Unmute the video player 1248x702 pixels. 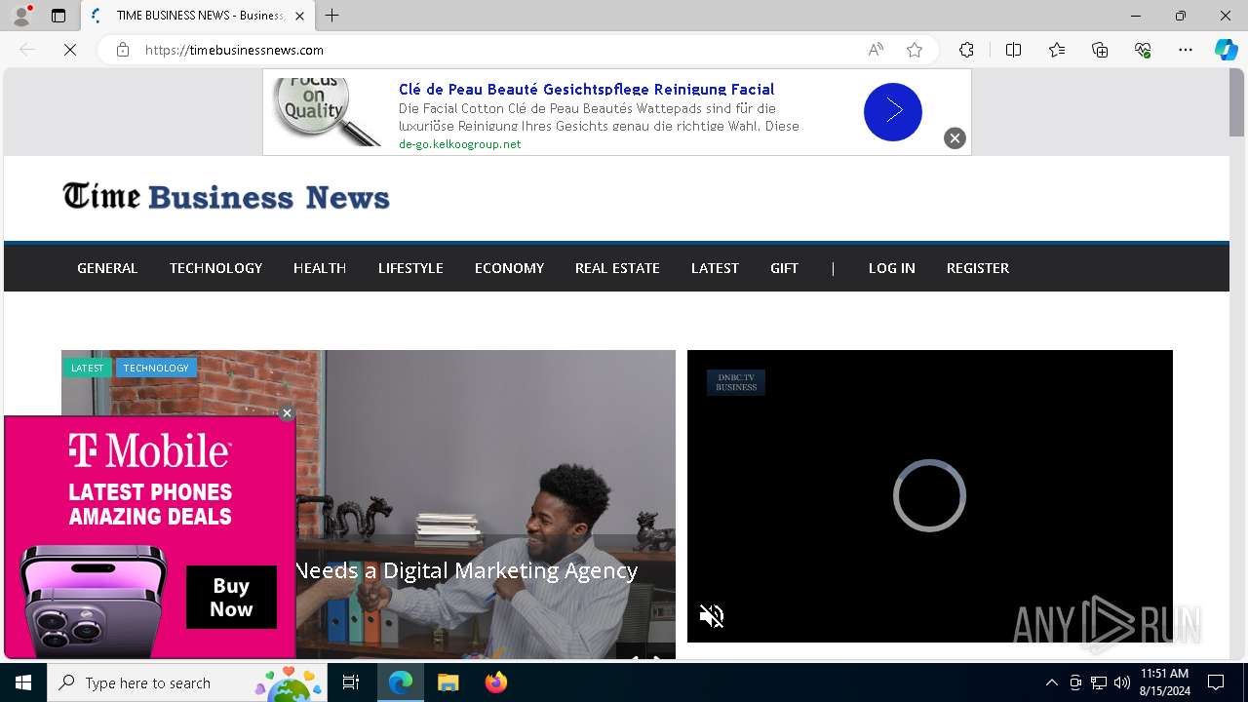712,616
